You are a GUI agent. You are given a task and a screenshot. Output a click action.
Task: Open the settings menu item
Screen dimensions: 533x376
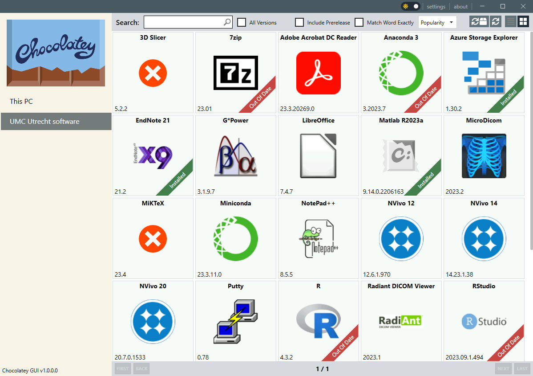(436, 7)
